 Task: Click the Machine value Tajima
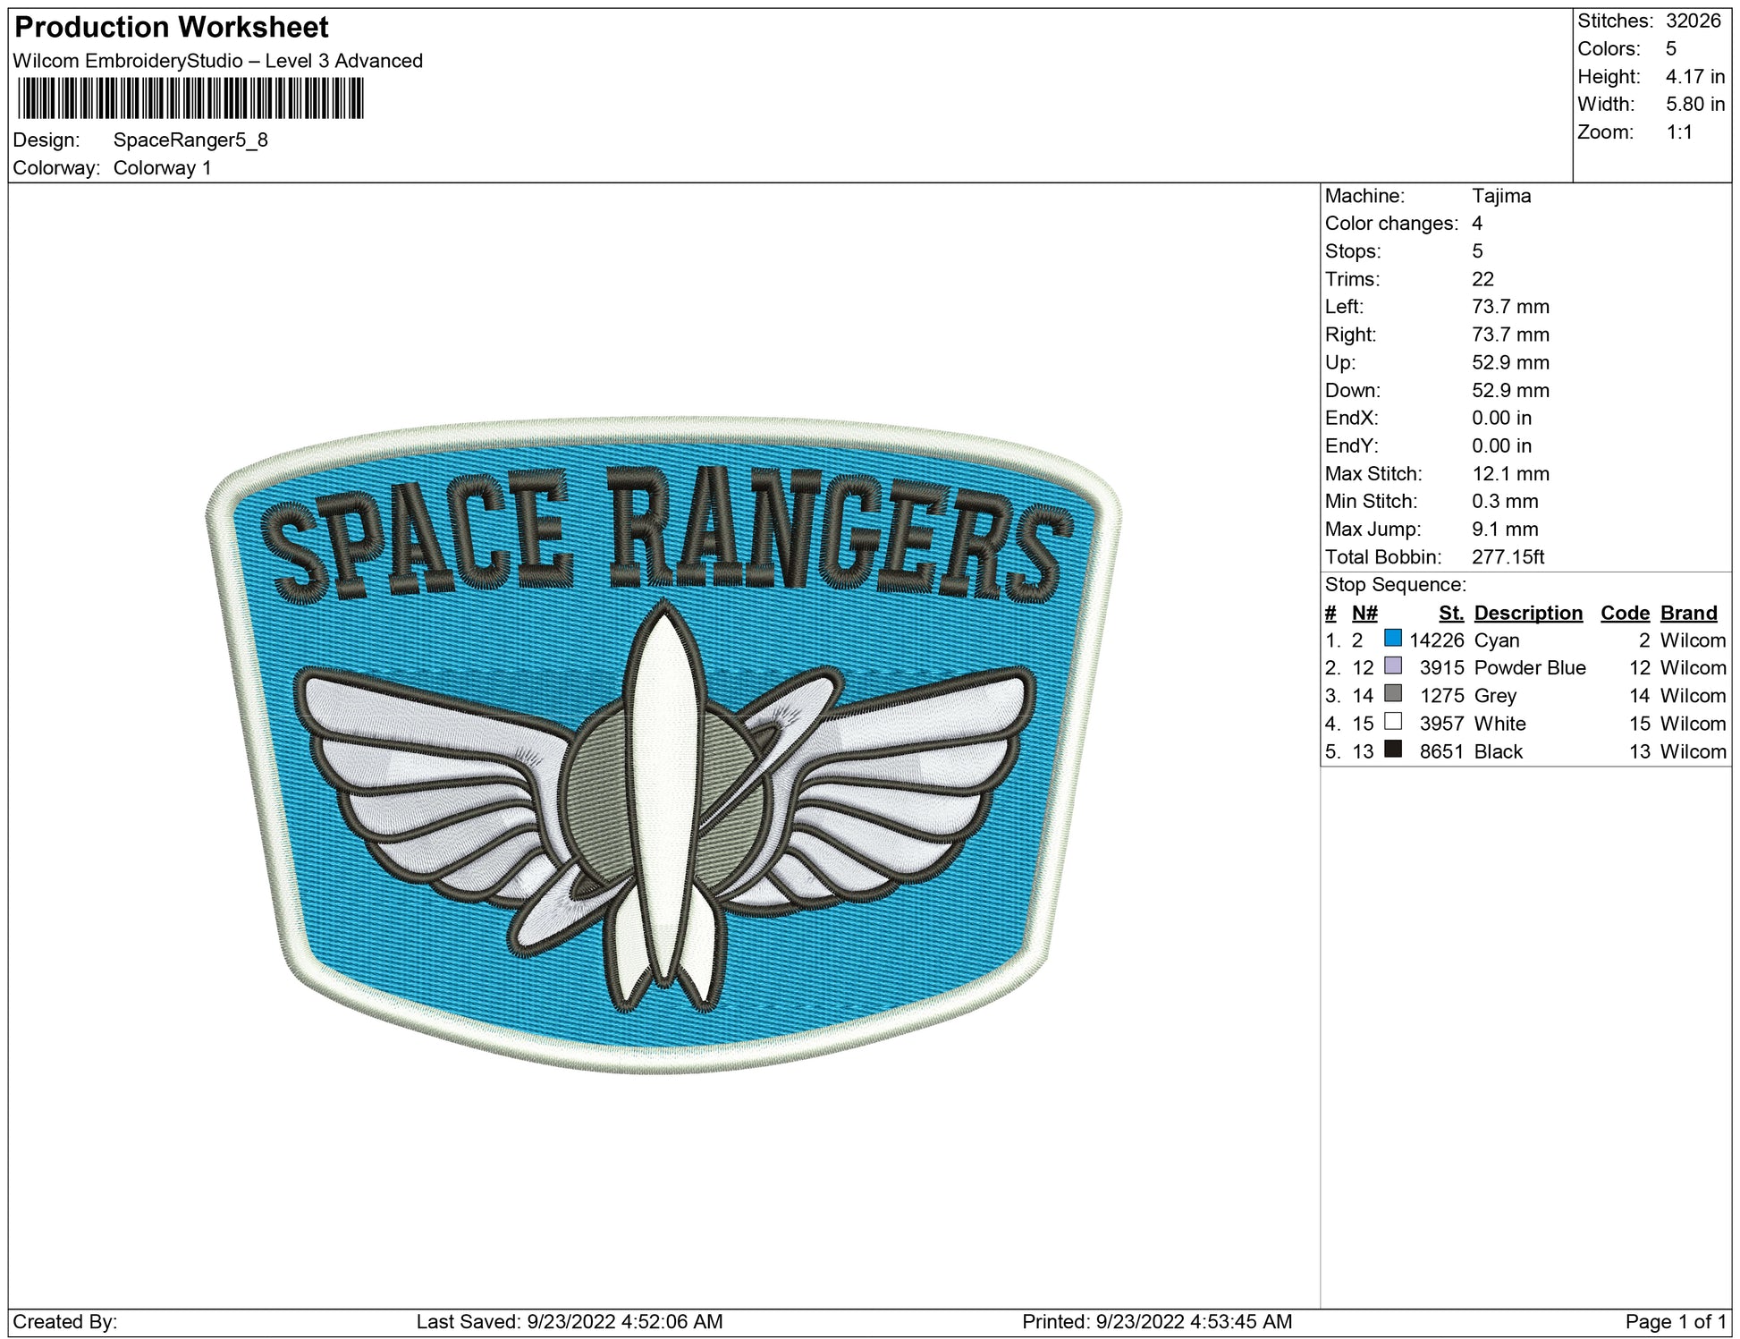pos(1500,196)
